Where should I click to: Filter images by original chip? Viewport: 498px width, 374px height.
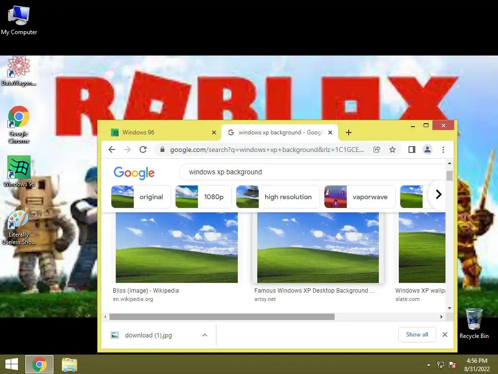pyautogui.click(x=141, y=197)
